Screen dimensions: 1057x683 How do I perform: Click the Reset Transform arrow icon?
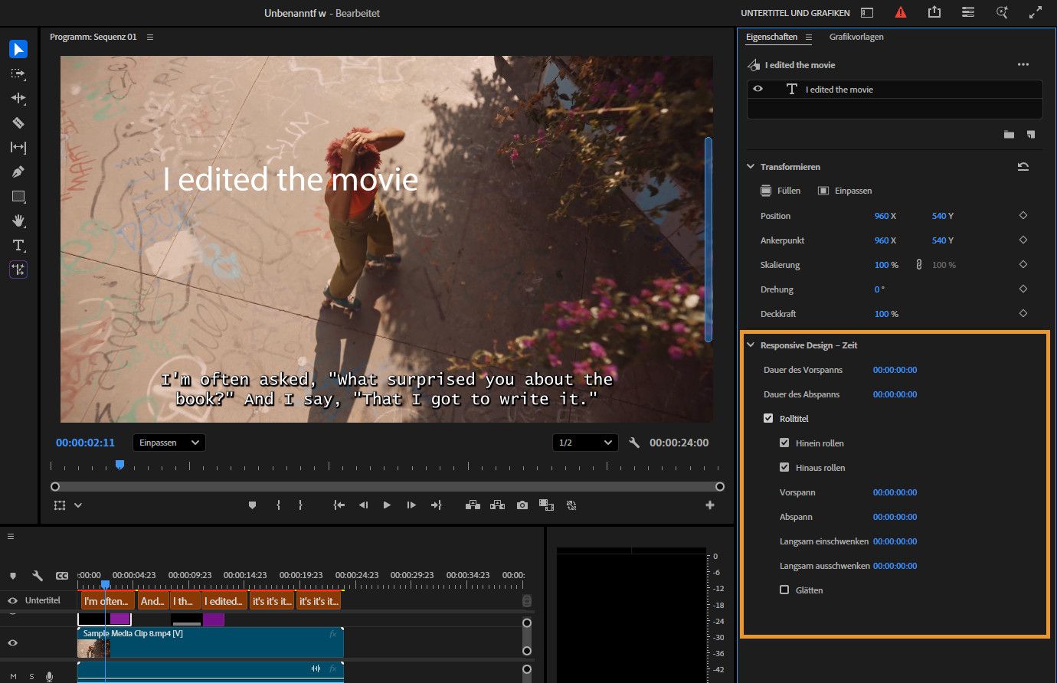click(1023, 167)
